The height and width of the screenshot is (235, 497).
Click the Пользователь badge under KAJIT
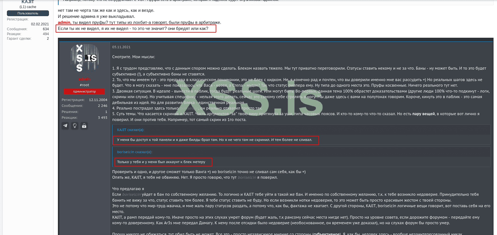[x=28, y=13]
